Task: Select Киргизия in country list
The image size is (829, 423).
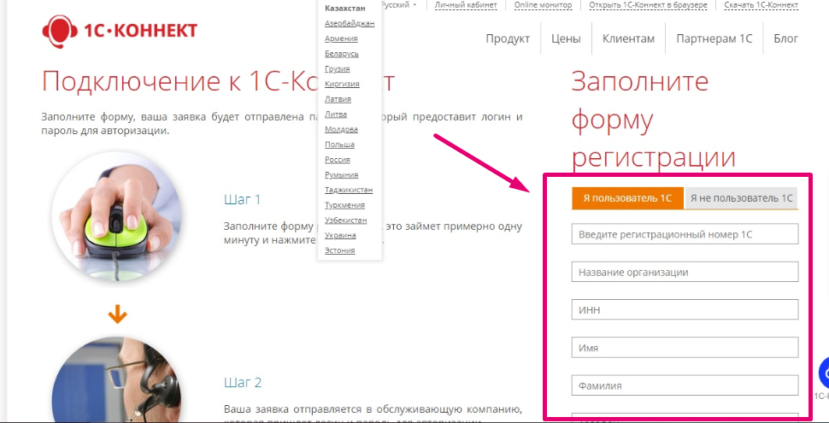Action: [x=342, y=84]
